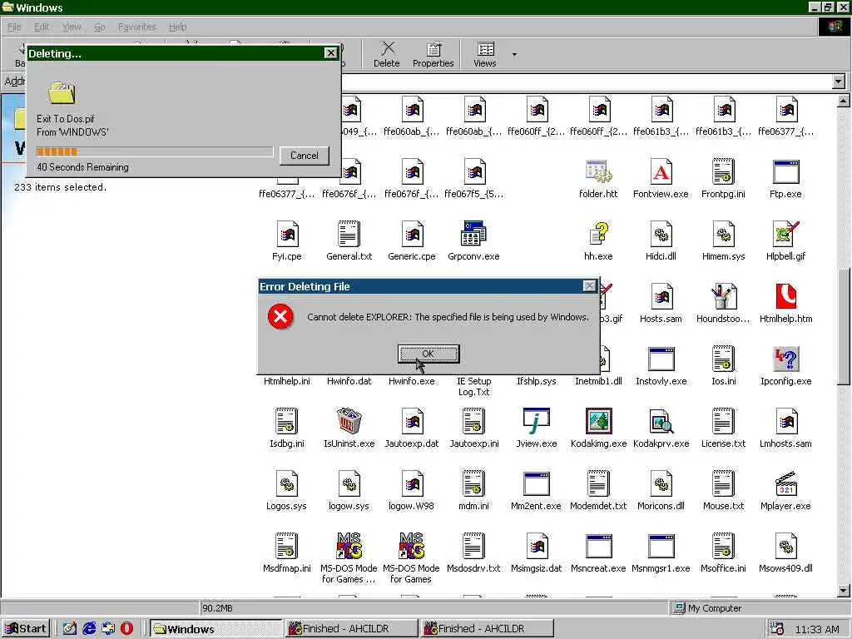Select the Logos.sys file icon
Viewport: 852px width, 639px height.
286,483
